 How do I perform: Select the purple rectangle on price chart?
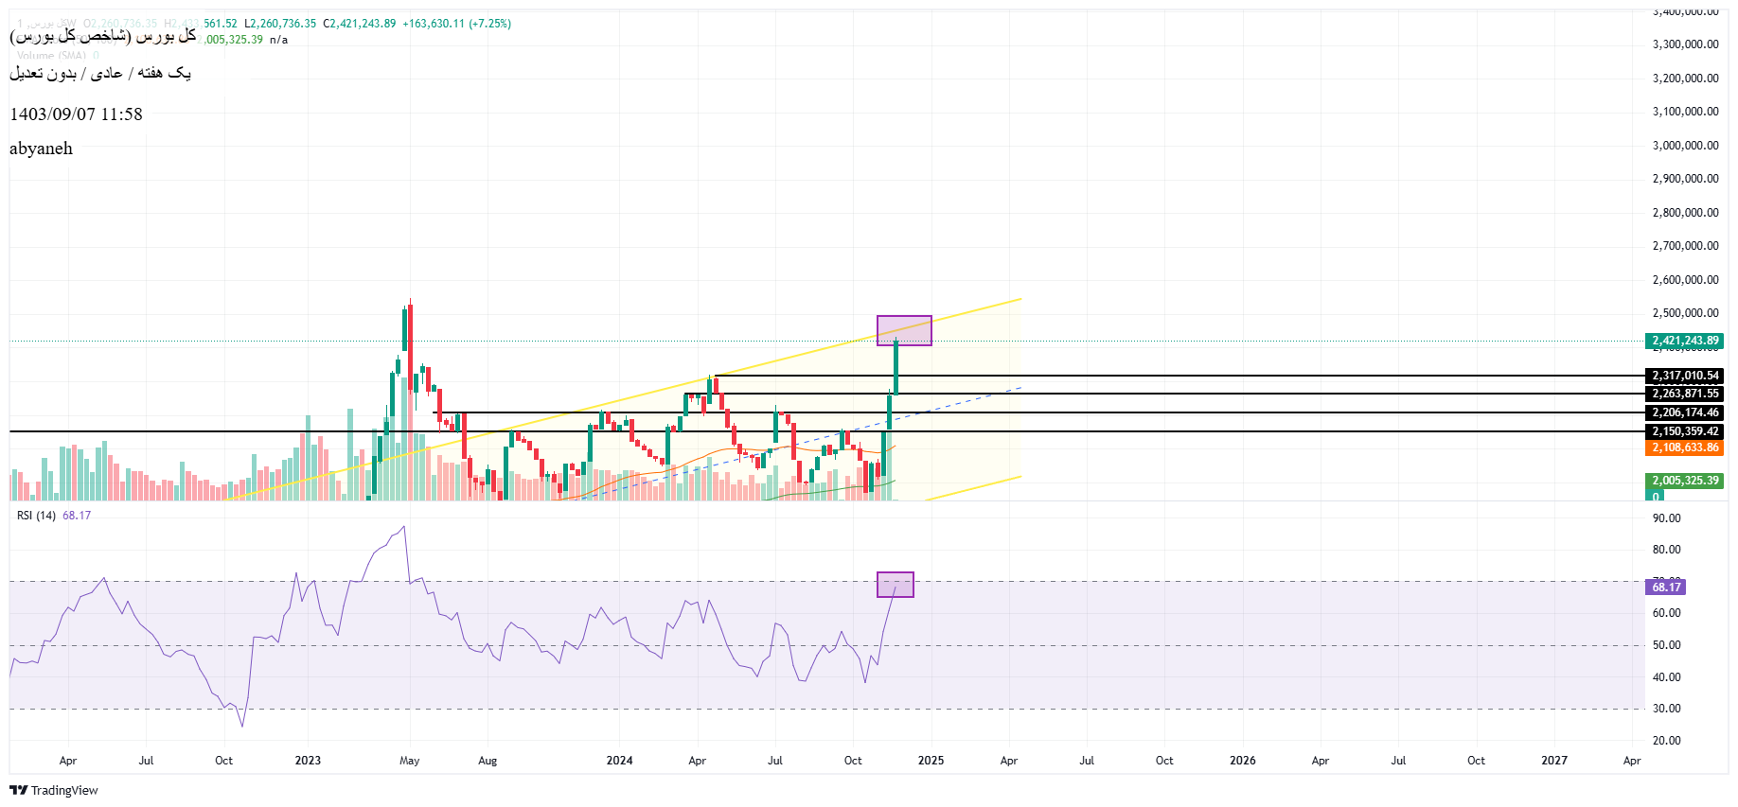904,330
